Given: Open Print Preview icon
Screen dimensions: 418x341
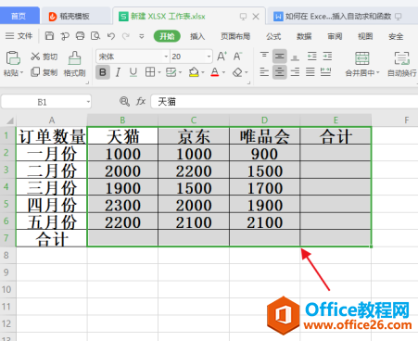Looking at the screenshot, I should pos(95,36).
